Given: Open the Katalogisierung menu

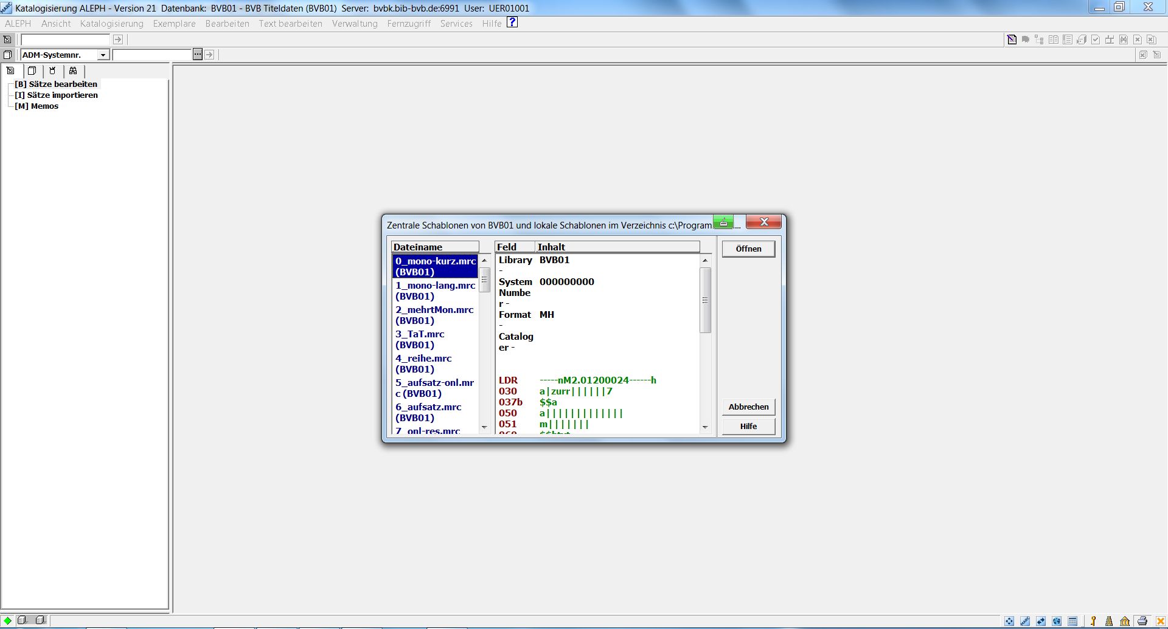Looking at the screenshot, I should point(111,24).
